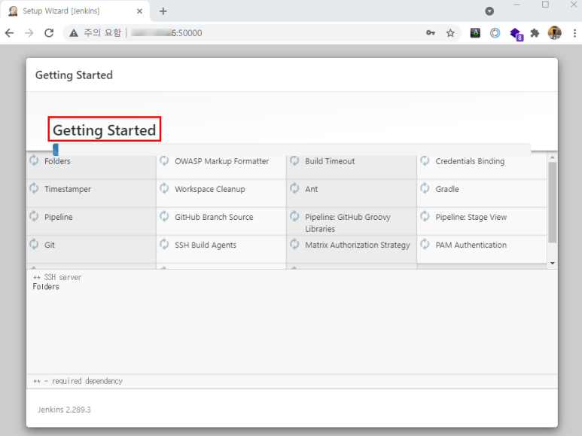Click the Pipeline: Stage View label
The image size is (582, 436).
tap(471, 217)
